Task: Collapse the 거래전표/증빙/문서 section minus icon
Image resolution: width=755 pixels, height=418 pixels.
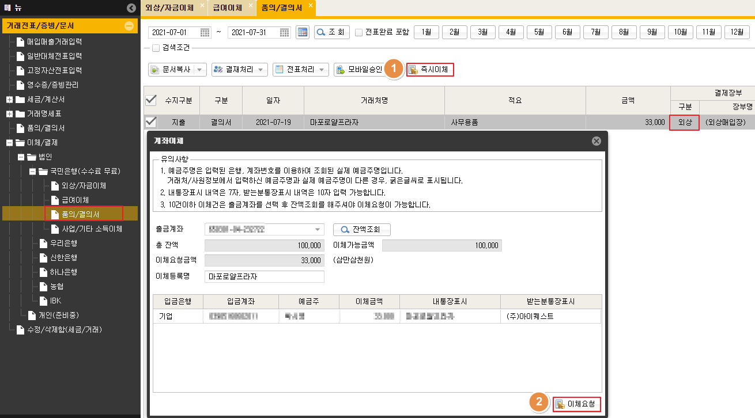Action: (x=129, y=26)
